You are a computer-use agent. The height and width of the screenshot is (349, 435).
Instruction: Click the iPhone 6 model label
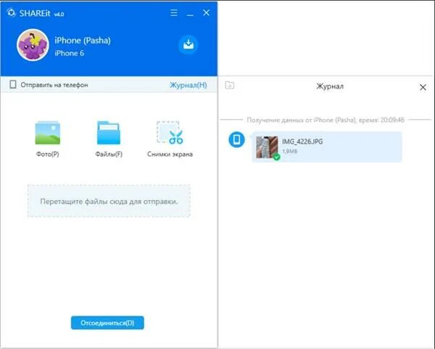coord(70,53)
